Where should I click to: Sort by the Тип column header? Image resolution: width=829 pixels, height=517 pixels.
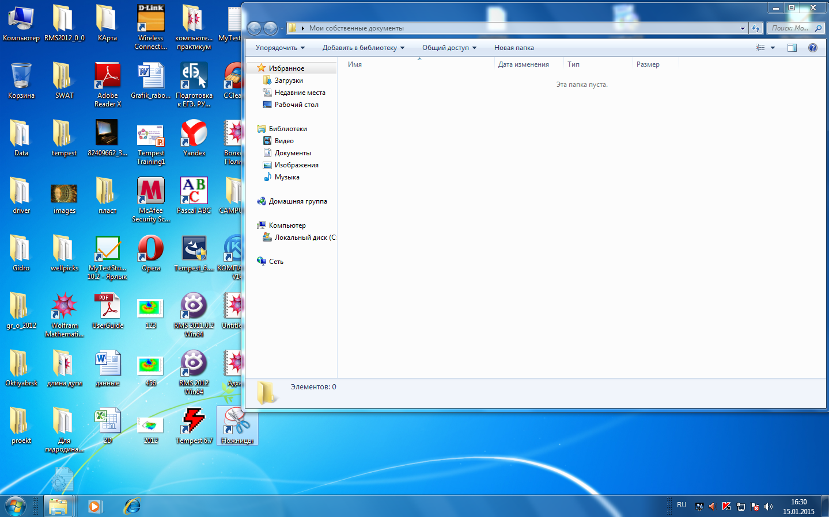[598, 64]
